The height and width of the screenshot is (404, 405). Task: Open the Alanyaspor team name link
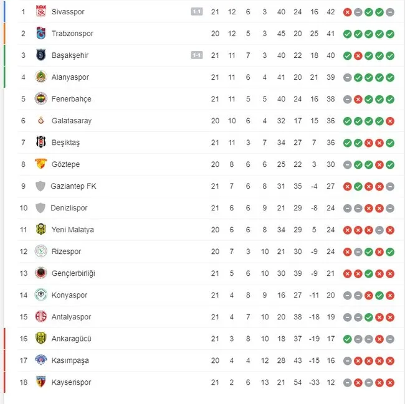coord(70,77)
